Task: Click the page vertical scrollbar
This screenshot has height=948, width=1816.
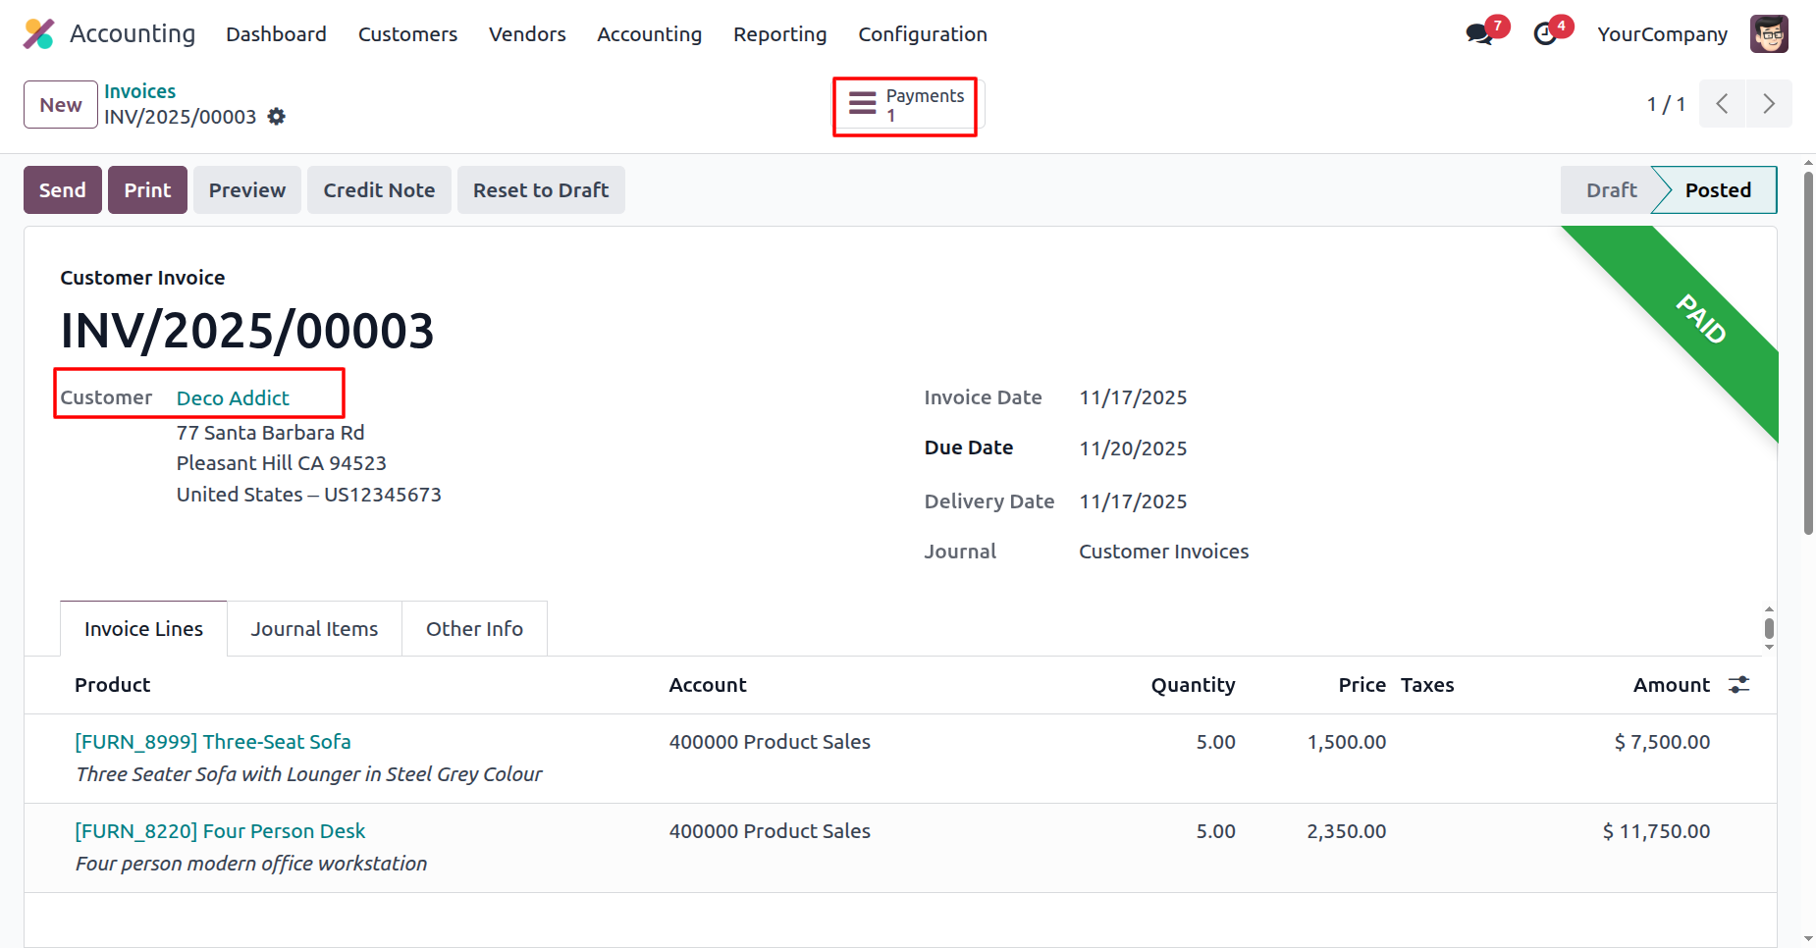Action: [1808, 353]
